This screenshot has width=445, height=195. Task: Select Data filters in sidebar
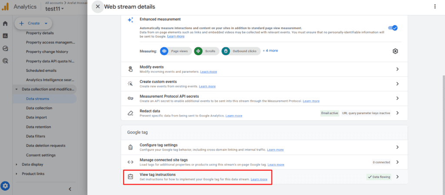[36, 136]
